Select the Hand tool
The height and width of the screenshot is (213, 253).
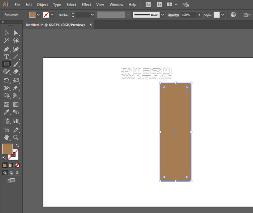7,137
